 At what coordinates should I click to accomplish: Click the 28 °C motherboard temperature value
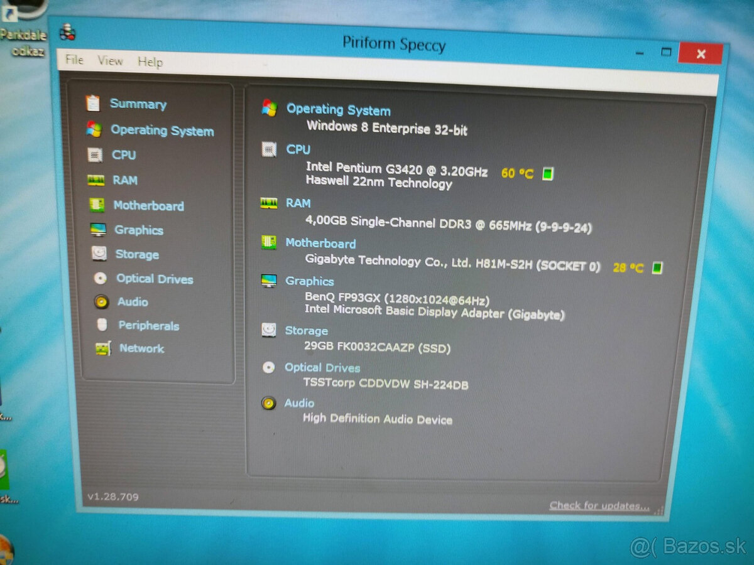pos(628,267)
